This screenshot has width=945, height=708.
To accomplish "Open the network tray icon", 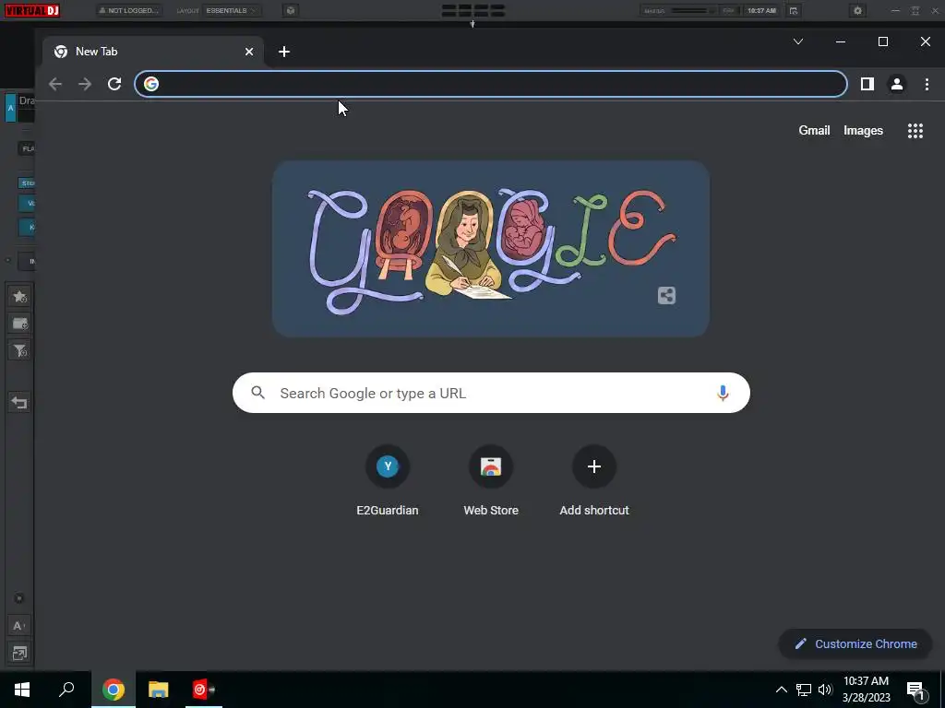I will click(x=804, y=690).
